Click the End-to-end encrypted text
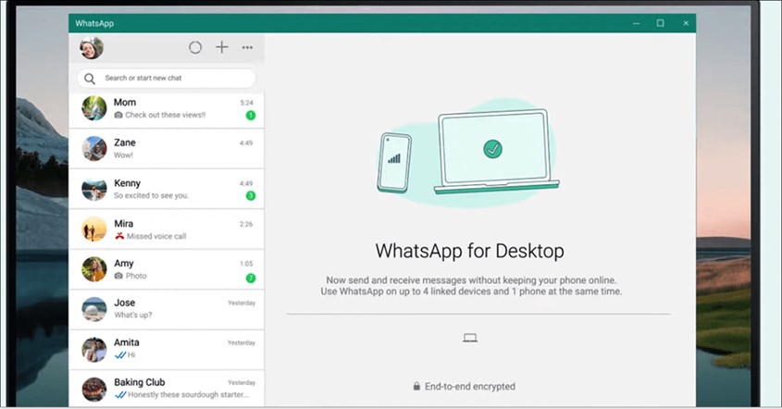The image size is (782, 409). (470, 387)
